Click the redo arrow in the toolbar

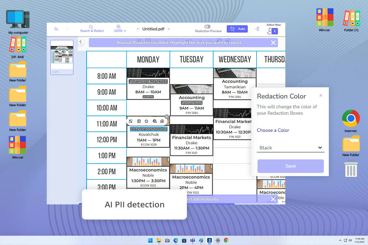tap(67, 29)
